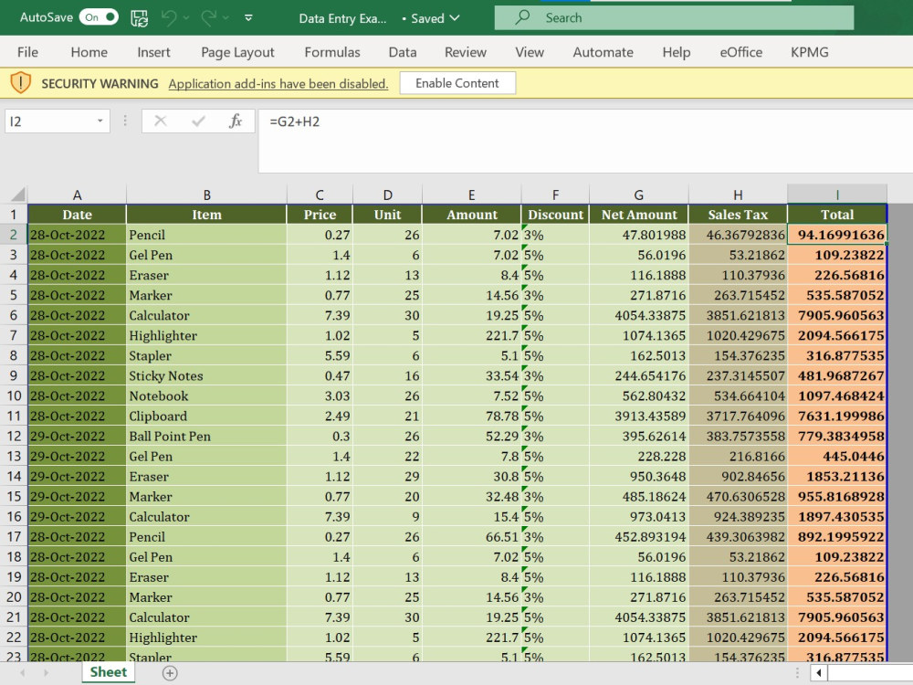Viewport: 913px width, 685px height.
Task: Click the Enter checkmark in formula bar
Action: point(198,121)
